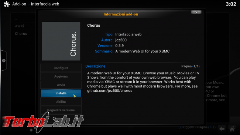Click the Pagina (1/1) indicator in dialog
240x135 pixels.
point(191,66)
